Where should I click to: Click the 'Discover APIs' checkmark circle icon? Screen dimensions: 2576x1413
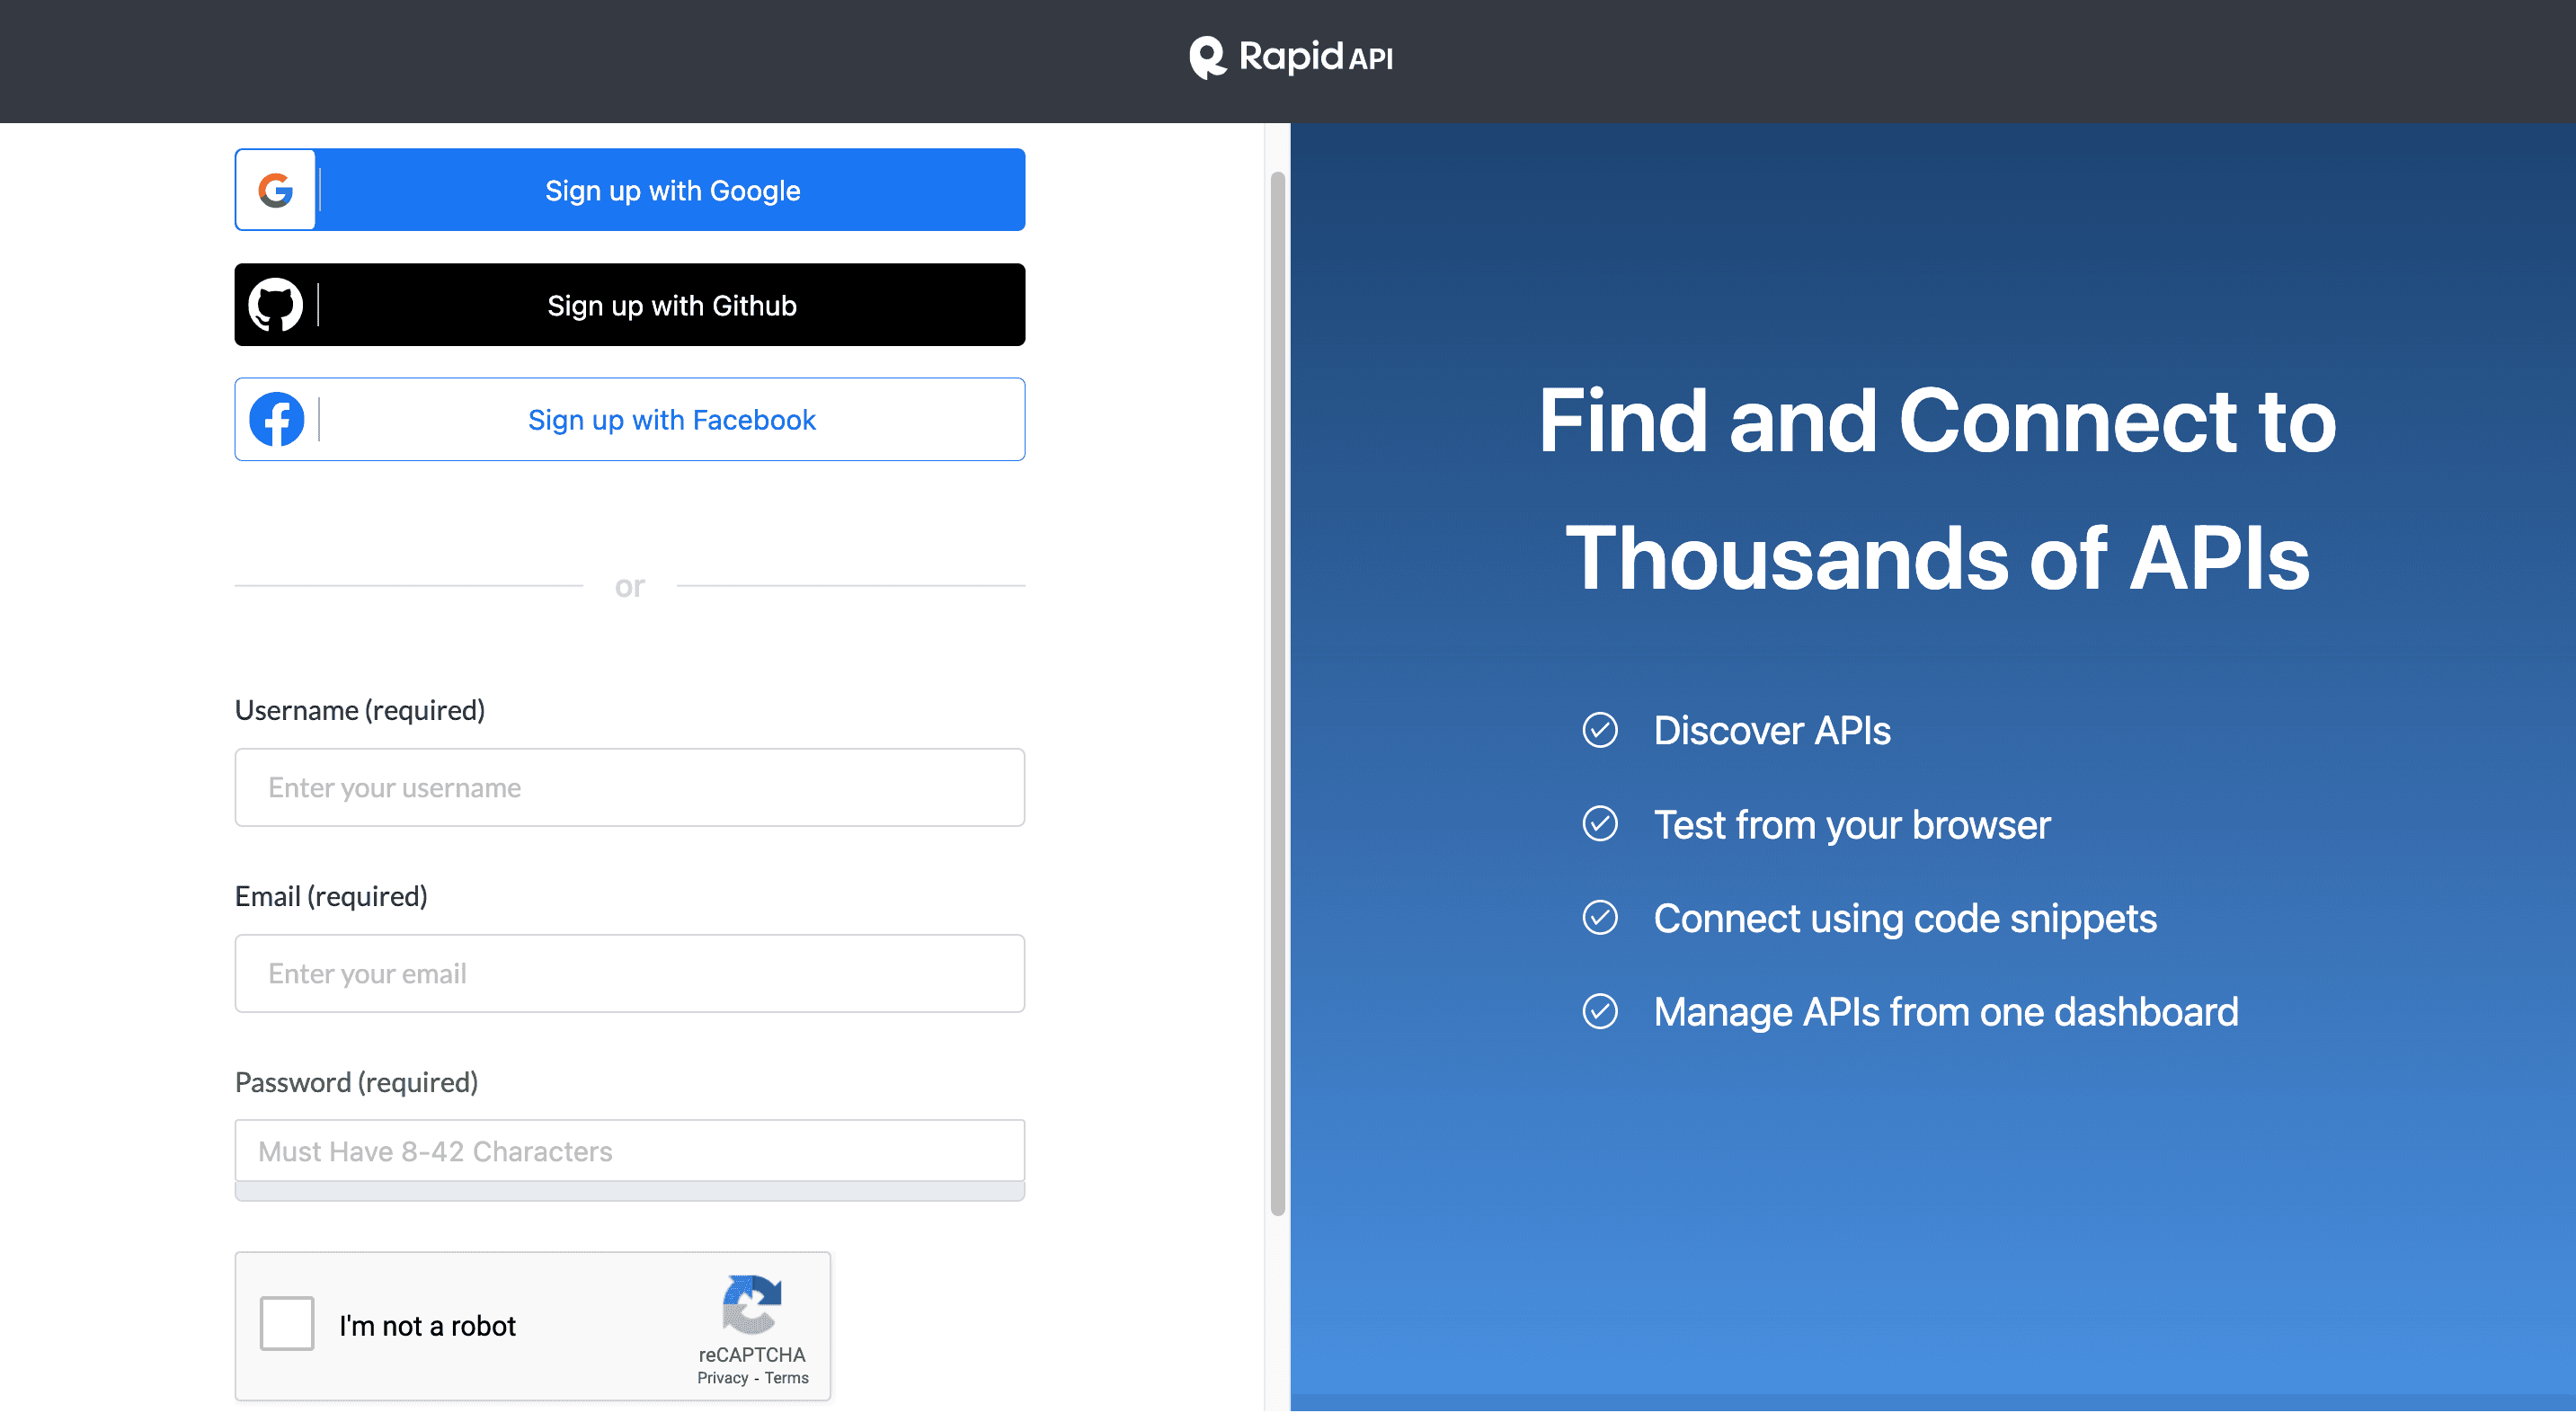click(1600, 729)
